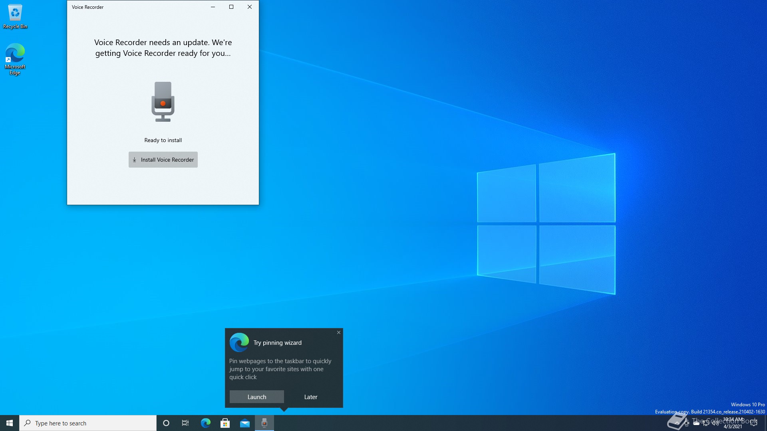This screenshot has width=767, height=431.
Task: Maximize the Voice Recorder window
Action: [x=231, y=7]
